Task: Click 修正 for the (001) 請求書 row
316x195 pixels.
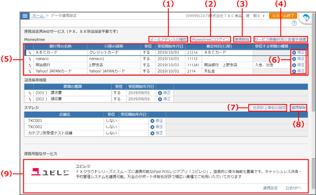Action: (x=164, y=93)
